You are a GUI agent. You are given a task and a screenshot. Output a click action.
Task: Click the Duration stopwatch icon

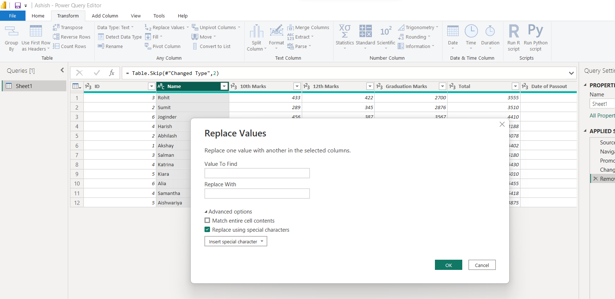[490, 32]
